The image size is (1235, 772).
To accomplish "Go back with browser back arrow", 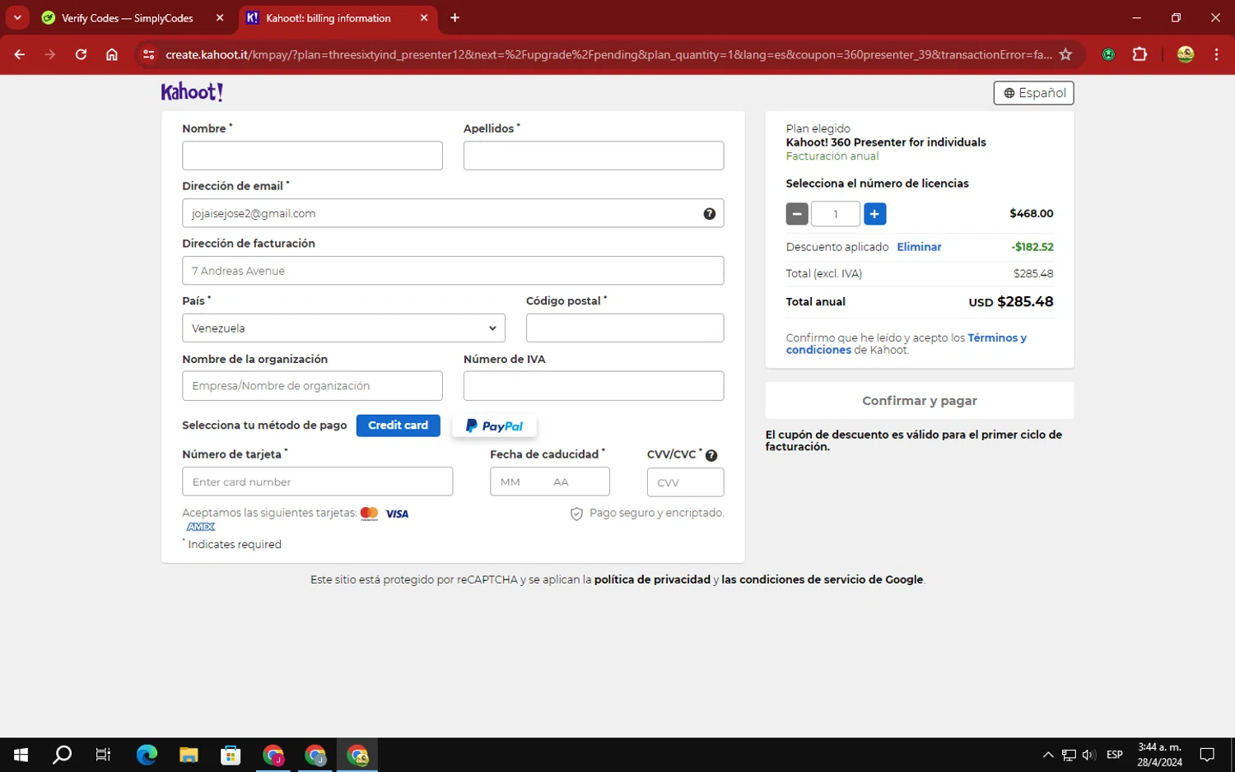I will tap(19, 54).
